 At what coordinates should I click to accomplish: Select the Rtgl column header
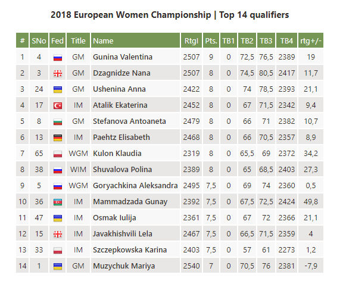tap(191, 40)
